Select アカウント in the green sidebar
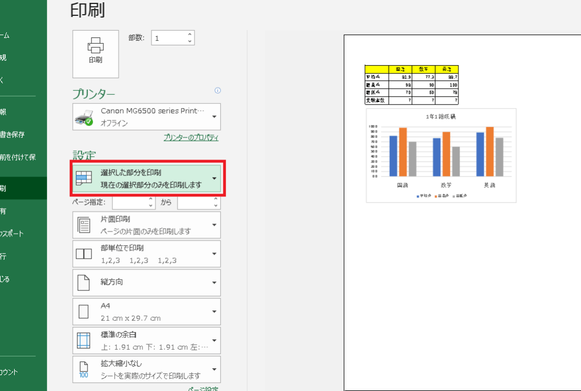The height and width of the screenshot is (391, 581). [23, 372]
